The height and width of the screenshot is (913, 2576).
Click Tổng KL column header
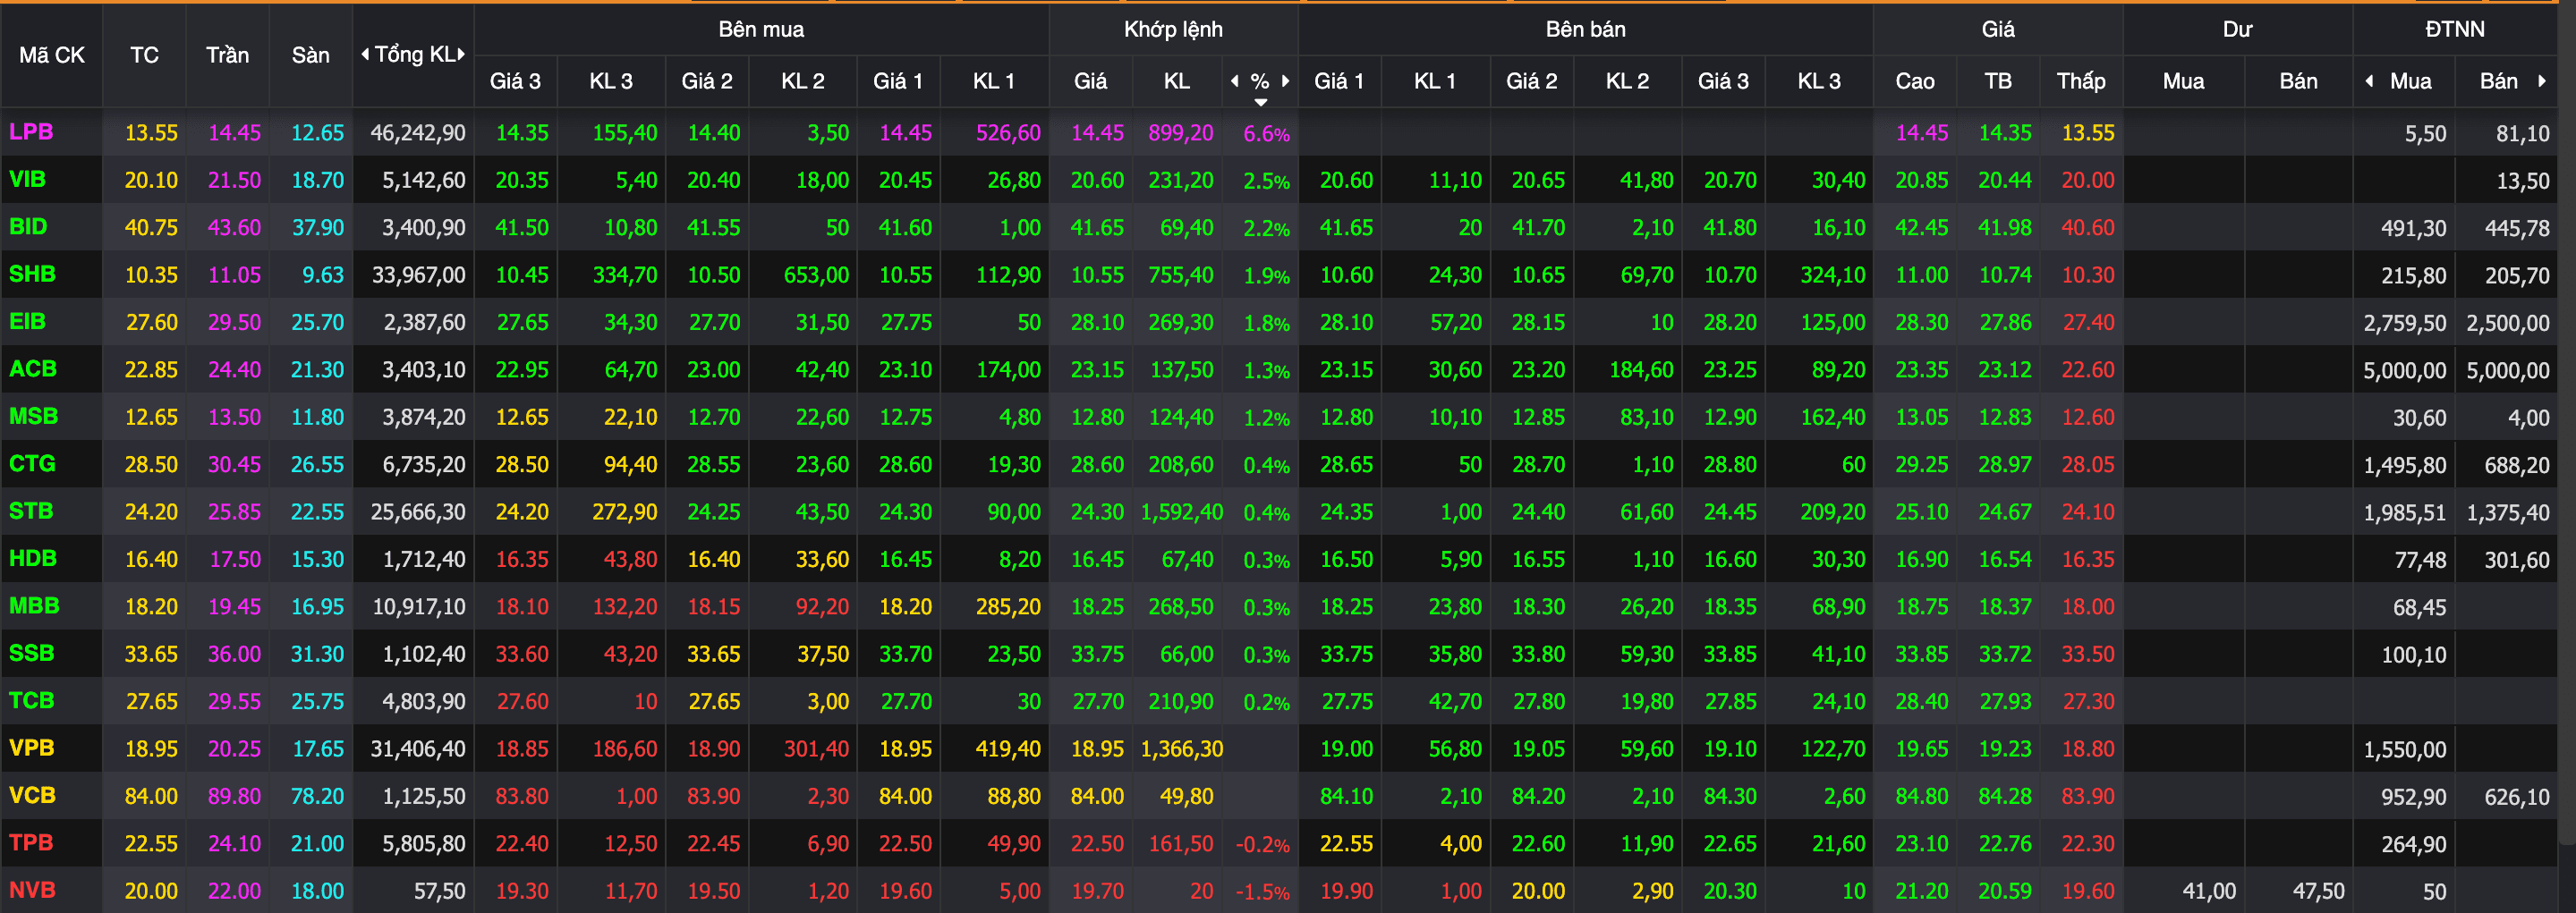point(414,55)
